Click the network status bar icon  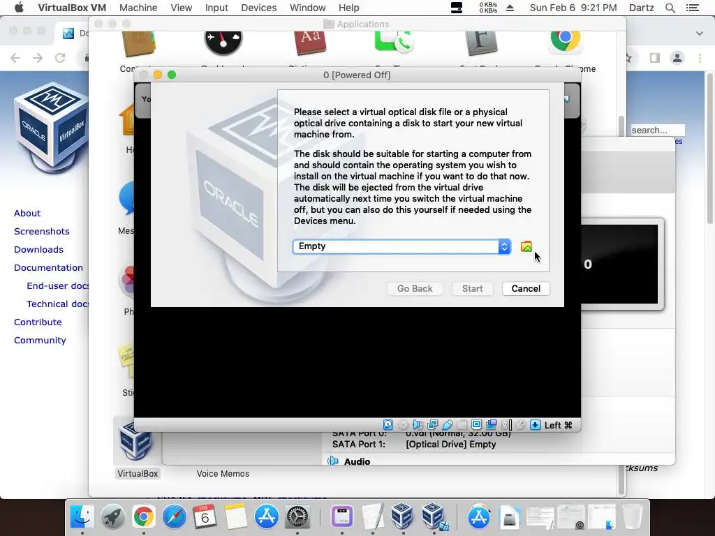pyautogui.click(x=432, y=425)
